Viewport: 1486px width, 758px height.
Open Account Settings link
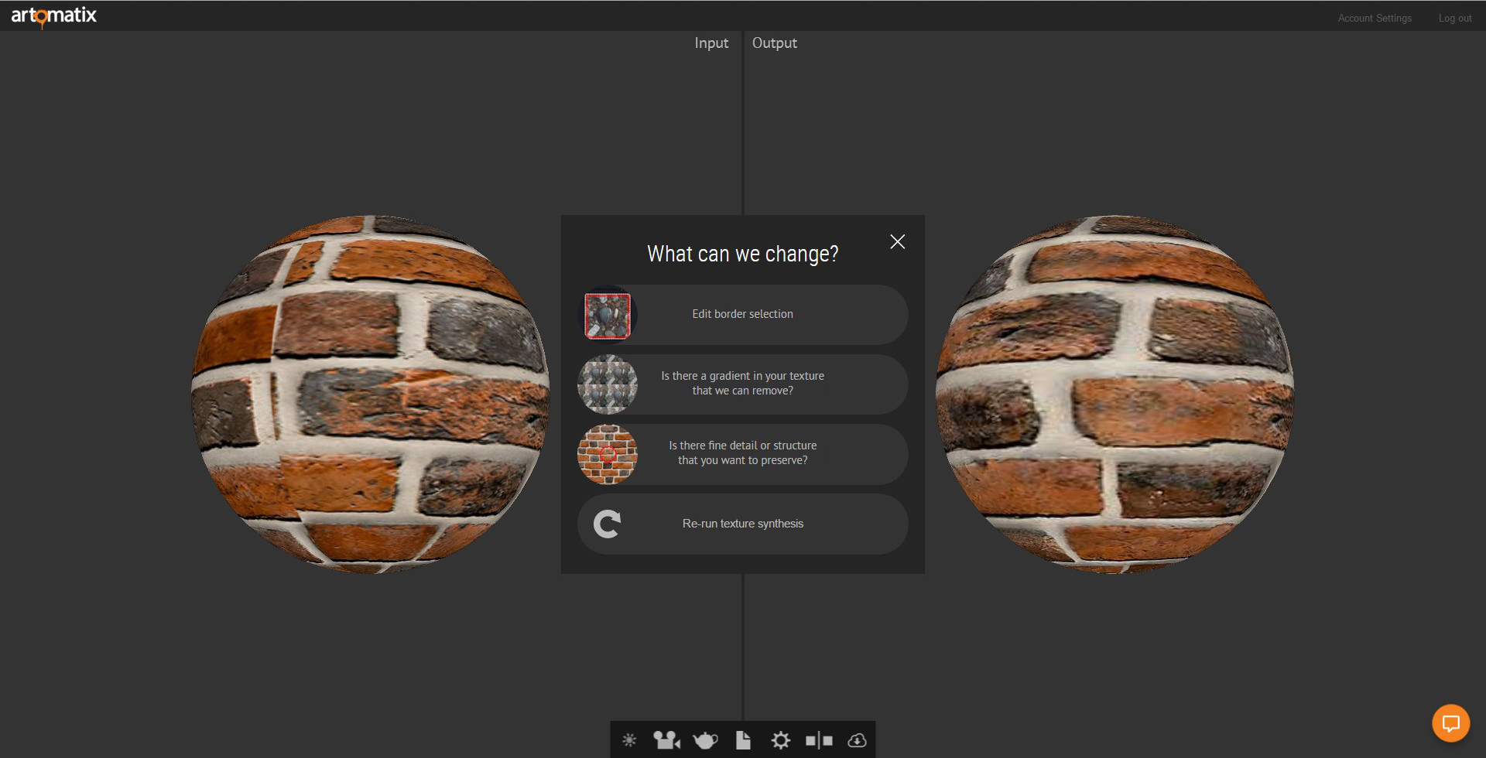[x=1375, y=18]
